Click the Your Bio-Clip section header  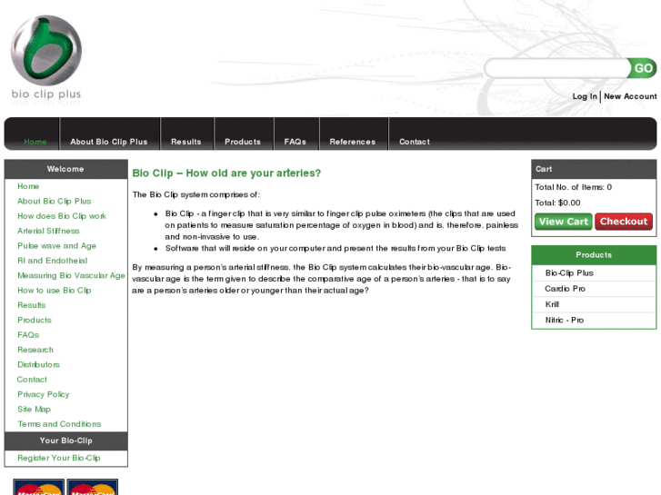point(65,441)
